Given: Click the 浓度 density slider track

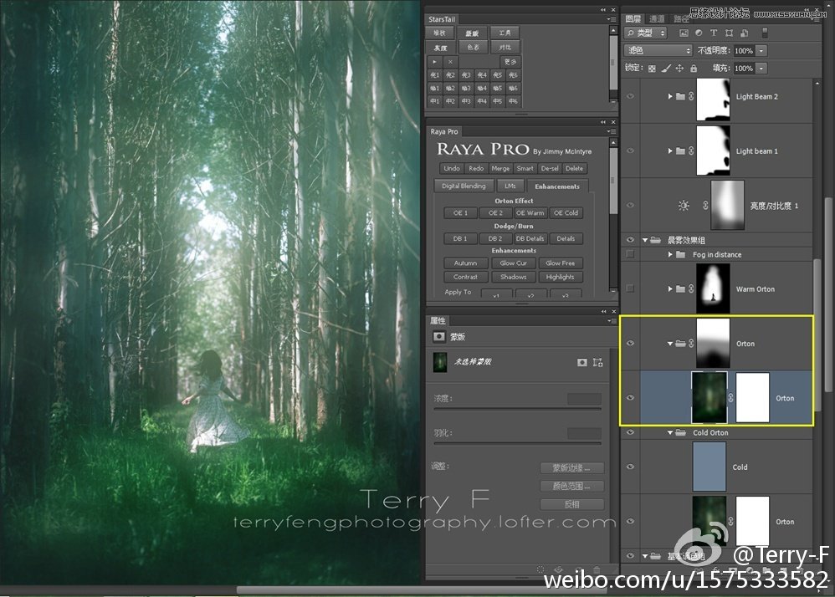Looking at the screenshot, I should pyautogui.click(x=517, y=409).
